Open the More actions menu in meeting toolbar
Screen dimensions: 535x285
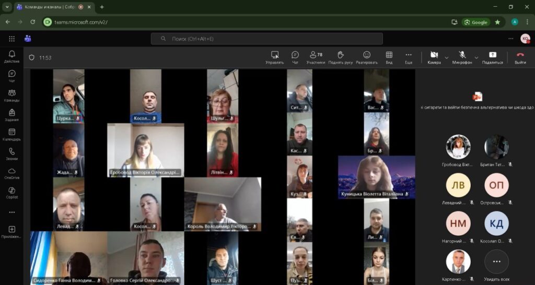[409, 57]
